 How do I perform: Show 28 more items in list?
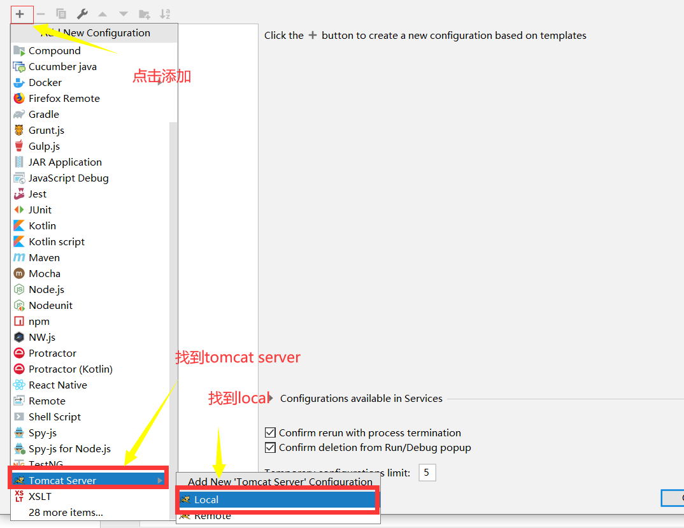coord(90,512)
